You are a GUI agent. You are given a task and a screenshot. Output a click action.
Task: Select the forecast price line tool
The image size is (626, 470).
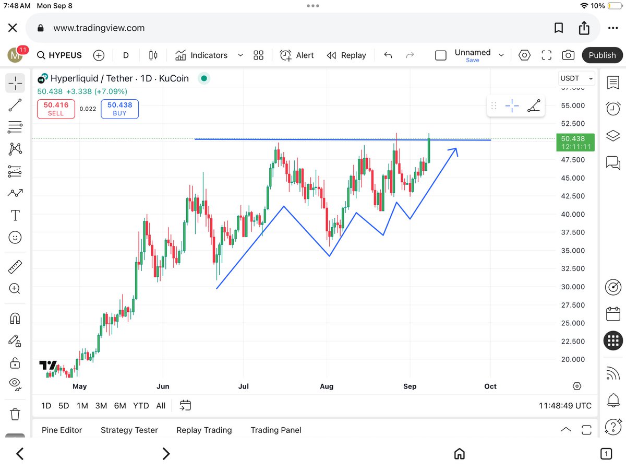coord(15,193)
